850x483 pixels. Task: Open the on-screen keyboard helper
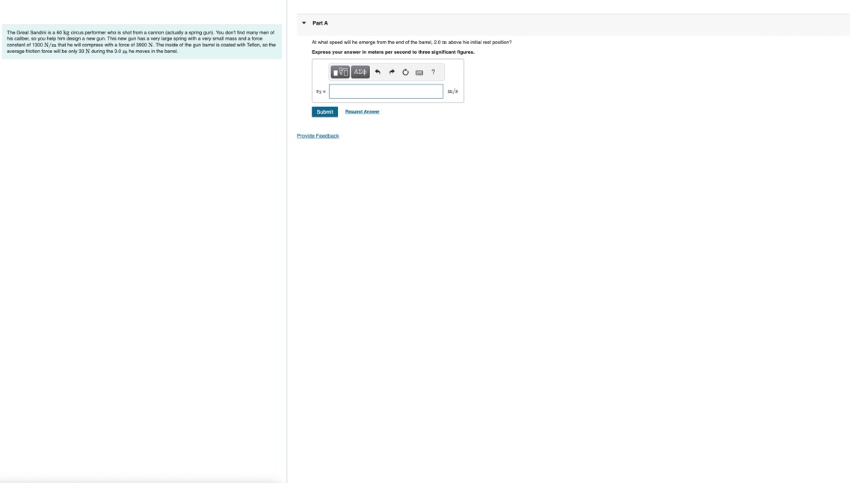(419, 73)
